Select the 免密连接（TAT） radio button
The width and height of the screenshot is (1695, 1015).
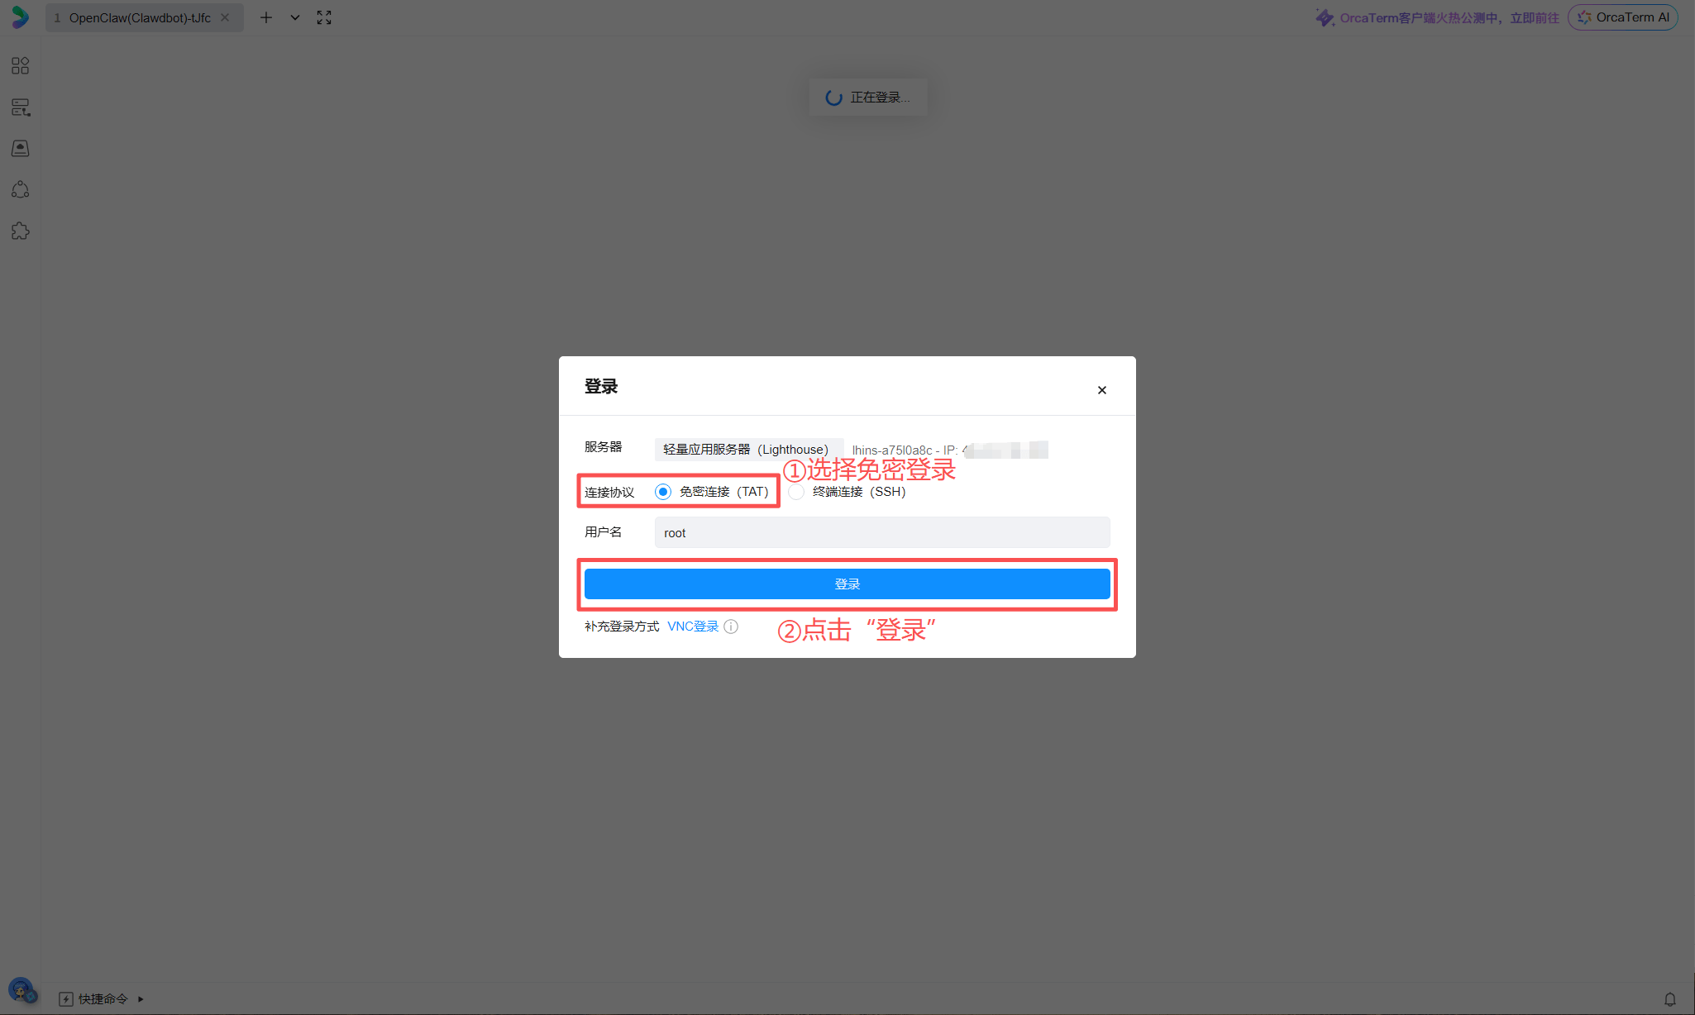click(662, 491)
